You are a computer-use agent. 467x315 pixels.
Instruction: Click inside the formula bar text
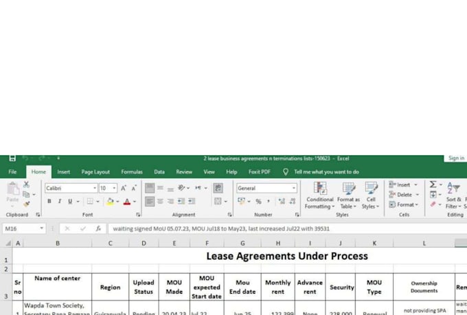pyautogui.click(x=221, y=229)
